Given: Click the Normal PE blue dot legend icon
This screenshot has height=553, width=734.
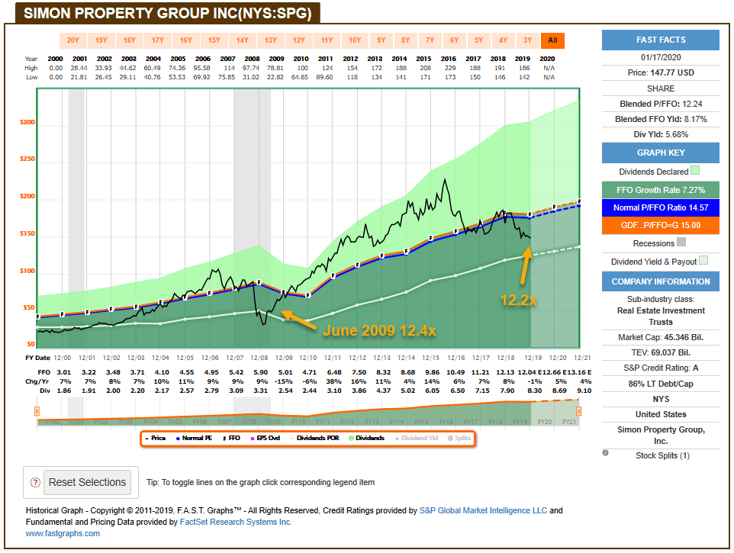Looking at the screenshot, I should click(179, 438).
